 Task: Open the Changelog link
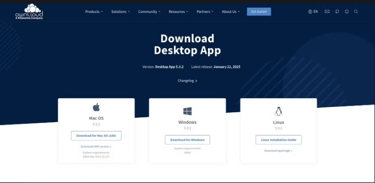pyautogui.click(x=187, y=81)
